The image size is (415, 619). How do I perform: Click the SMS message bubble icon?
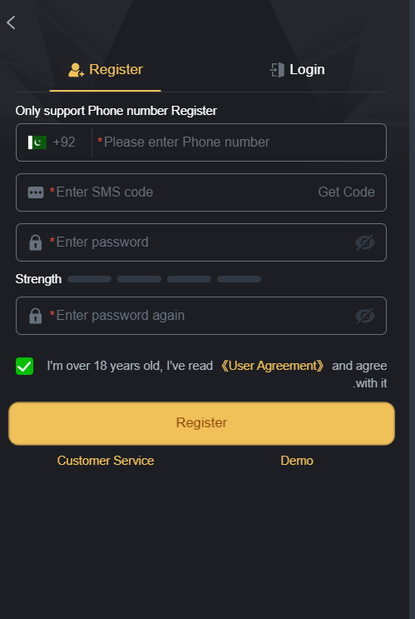(x=36, y=192)
